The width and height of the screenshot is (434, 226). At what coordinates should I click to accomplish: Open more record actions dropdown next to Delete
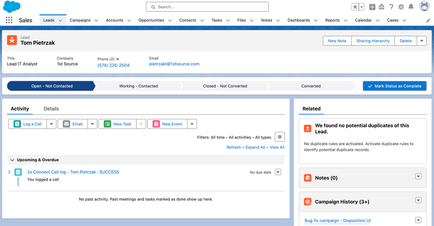click(x=422, y=41)
